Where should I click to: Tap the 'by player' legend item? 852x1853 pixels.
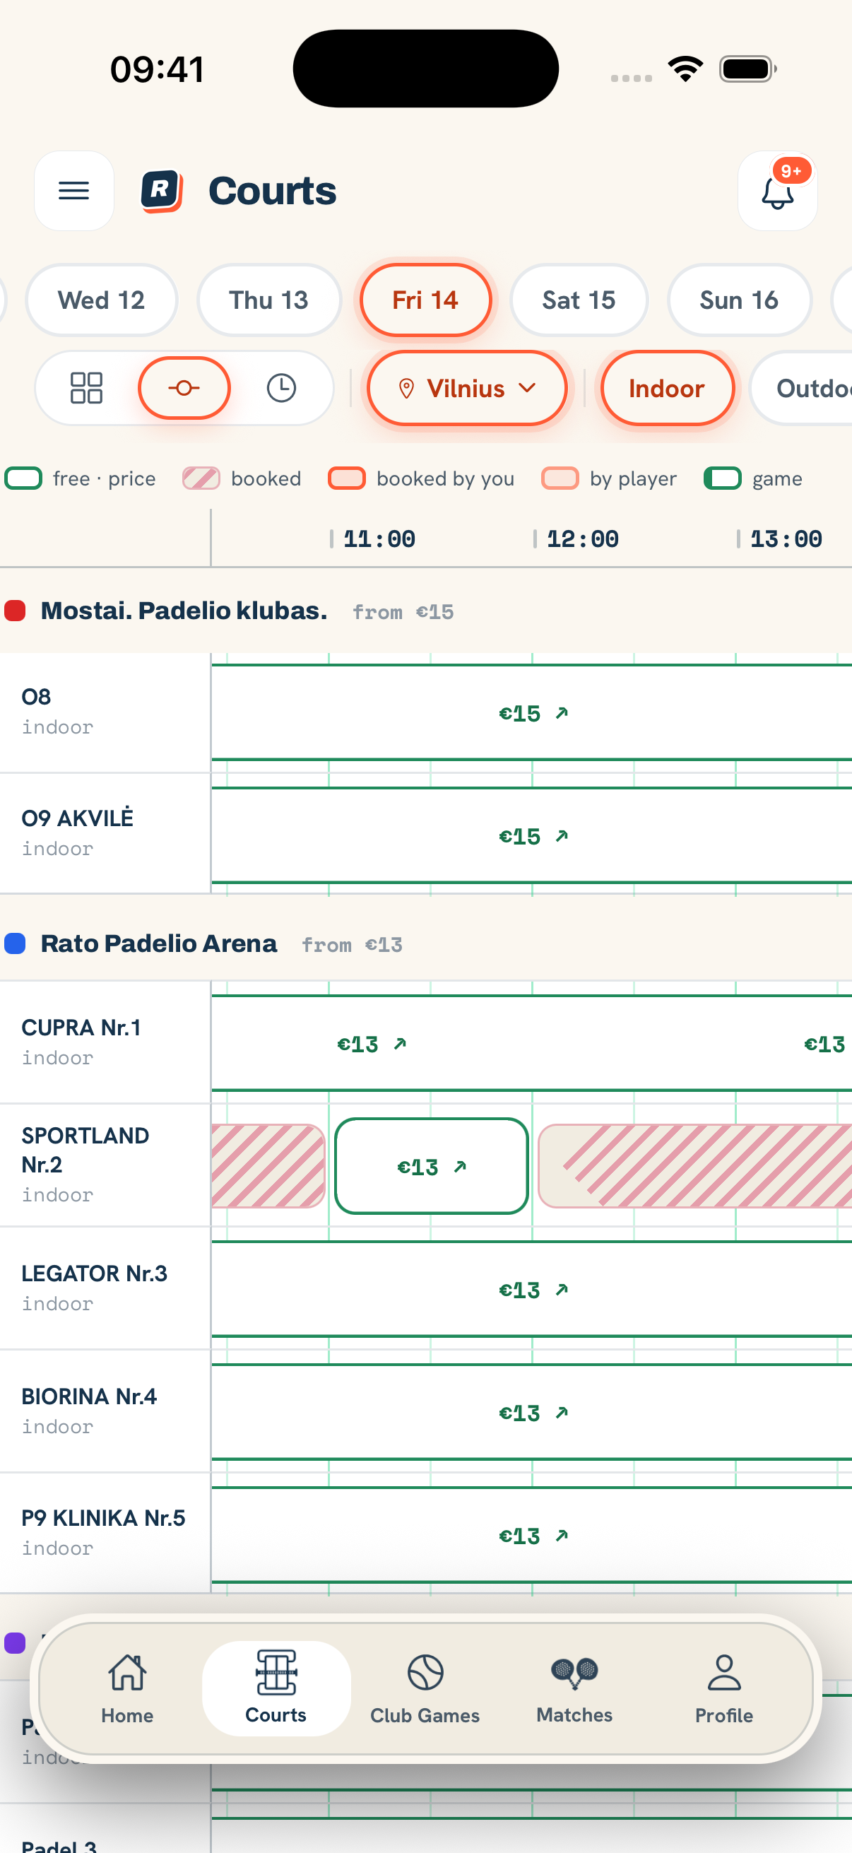click(x=609, y=478)
